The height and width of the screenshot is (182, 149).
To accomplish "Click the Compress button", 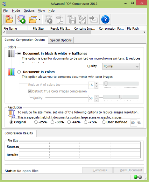I will tap(97, 170).
